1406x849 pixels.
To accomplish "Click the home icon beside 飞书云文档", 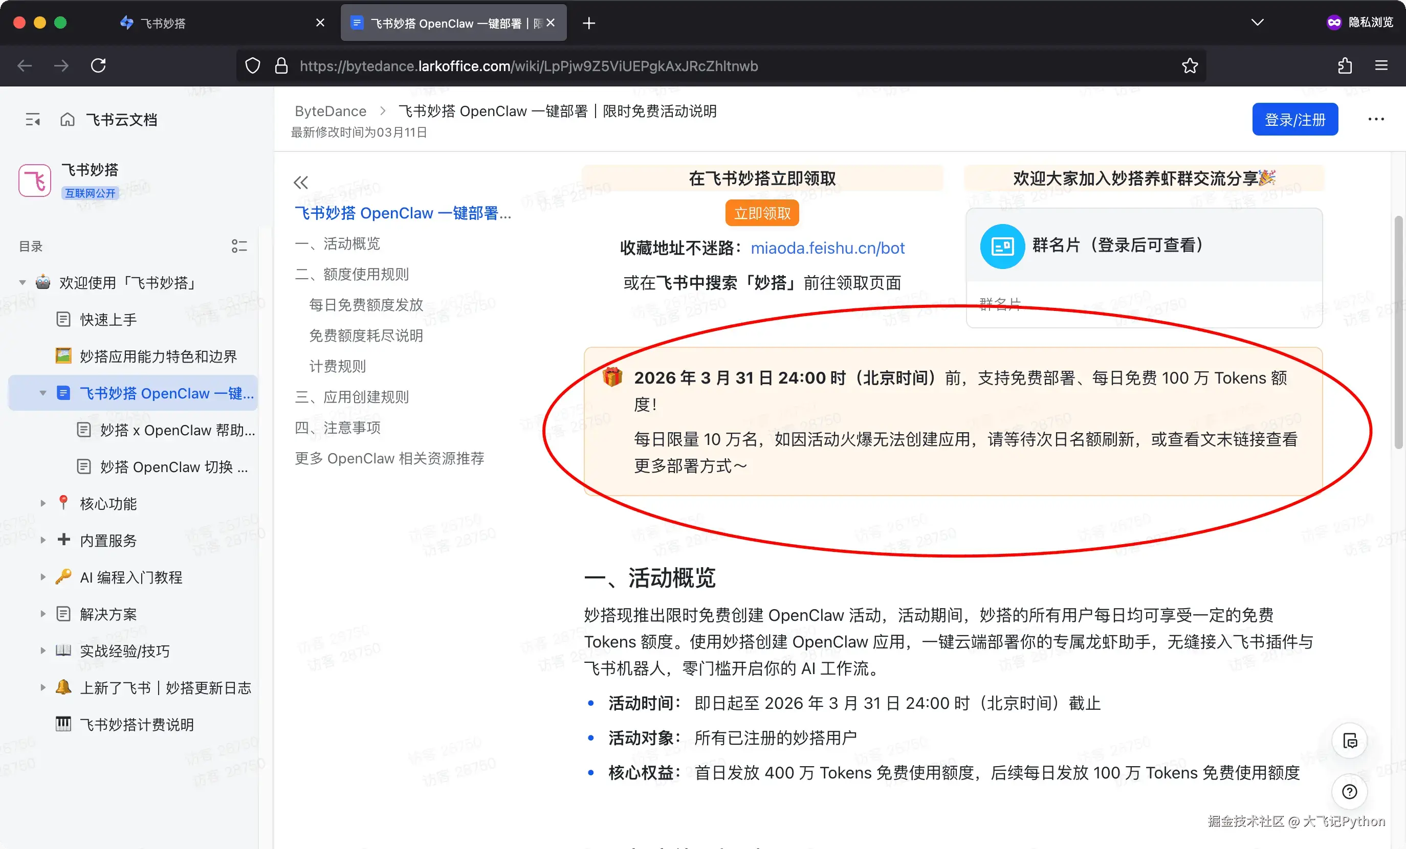I will (x=68, y=119).
